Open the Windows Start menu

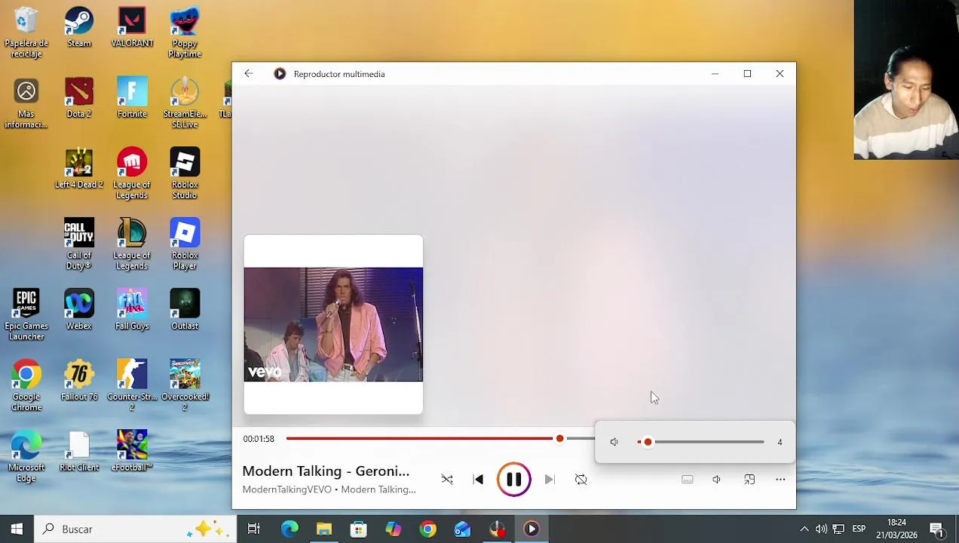17,529
